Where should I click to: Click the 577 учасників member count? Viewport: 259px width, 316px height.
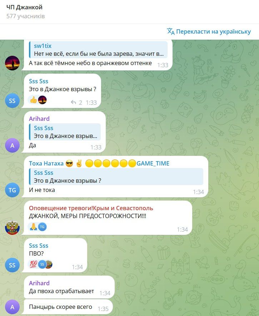(x=26, y=16)
